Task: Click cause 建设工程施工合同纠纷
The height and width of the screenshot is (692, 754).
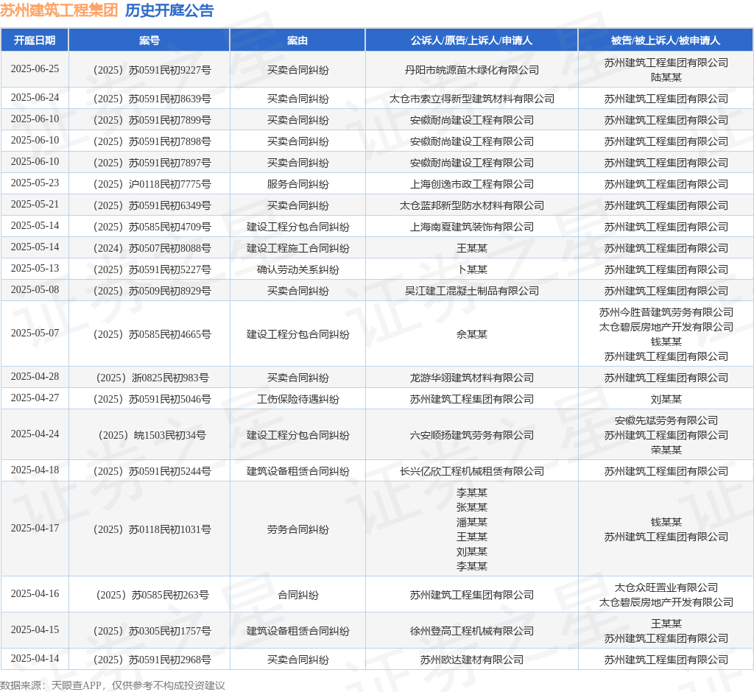Action: (x=297, y=249)
